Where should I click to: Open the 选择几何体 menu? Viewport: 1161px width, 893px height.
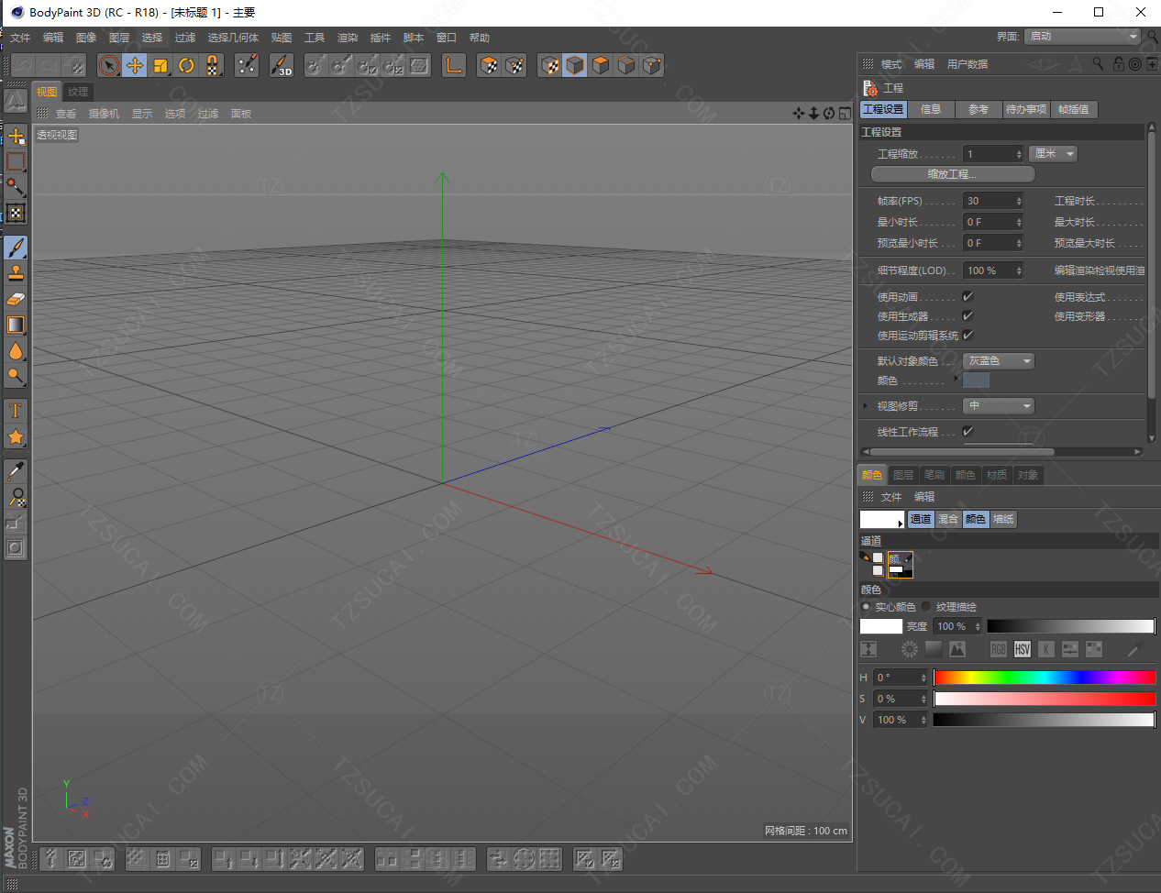click(x=233, y=38)
